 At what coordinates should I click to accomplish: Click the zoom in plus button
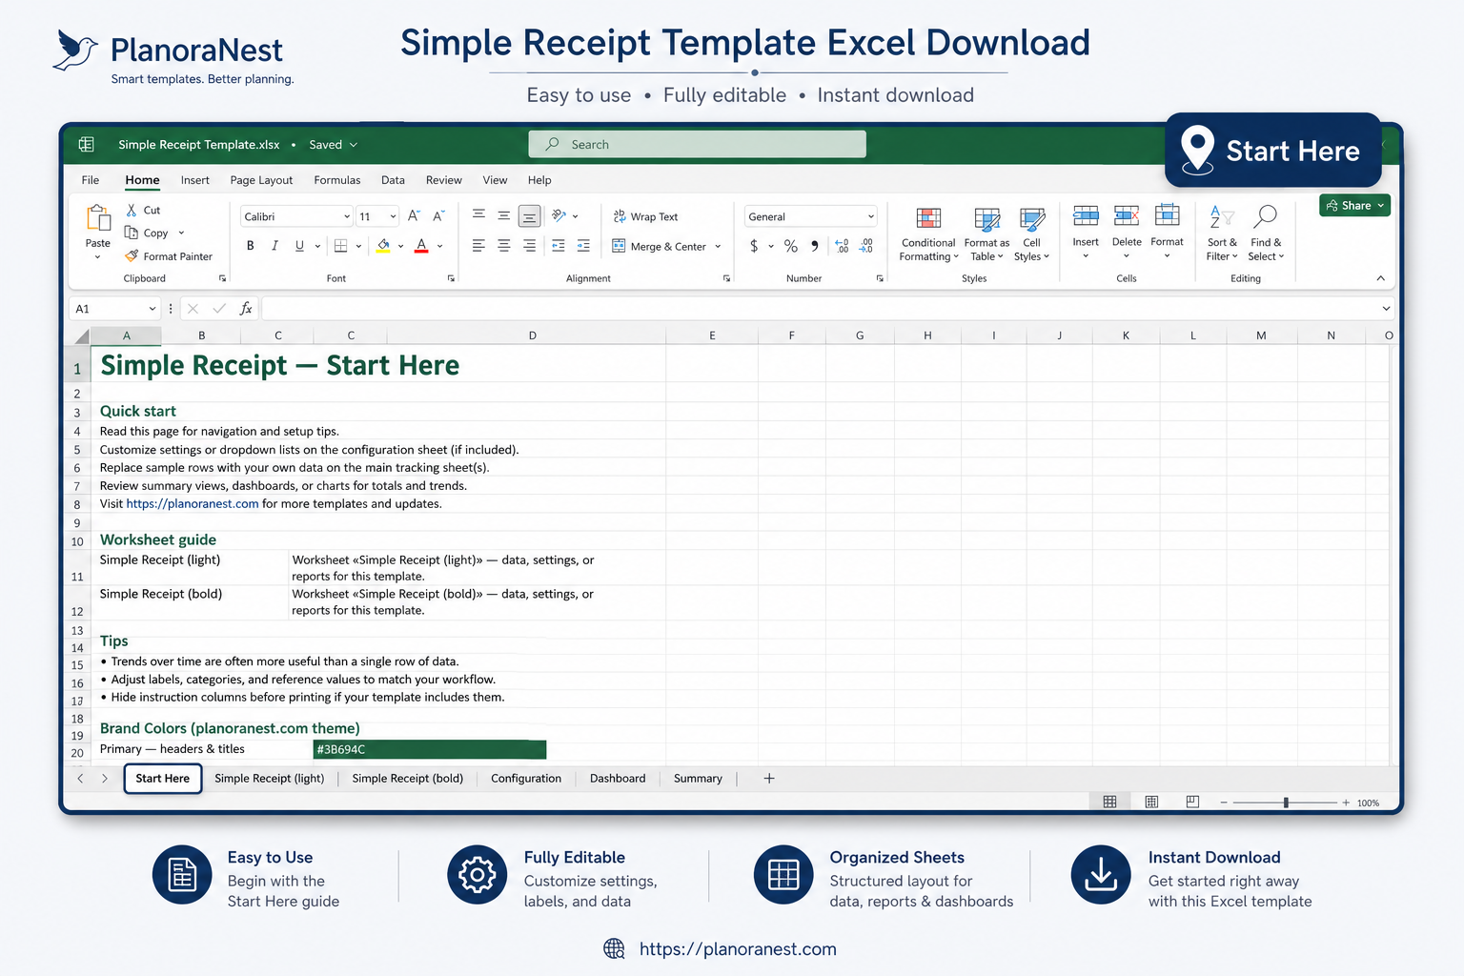(x=1346, y=803)
